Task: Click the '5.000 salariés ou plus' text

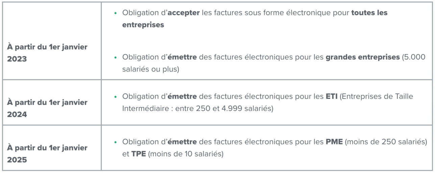Action: pos(274,63)
